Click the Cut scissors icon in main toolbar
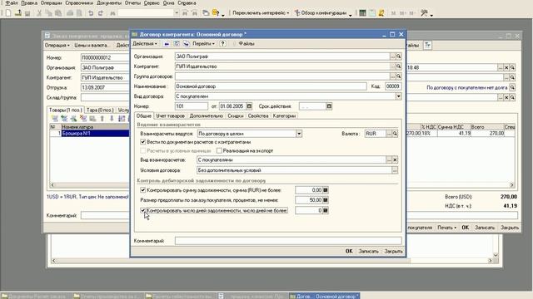533x299 pixels. coord(39,13)
